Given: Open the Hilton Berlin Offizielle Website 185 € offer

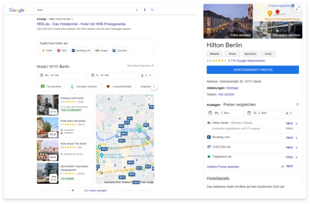Looking at the screenshot, I should [x=253, y=125].
